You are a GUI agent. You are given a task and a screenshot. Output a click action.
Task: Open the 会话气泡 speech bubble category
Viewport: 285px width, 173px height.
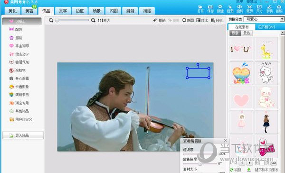point(19,62)
